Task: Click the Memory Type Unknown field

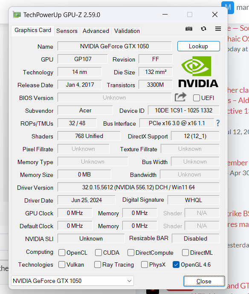Action: [x=93, y=162]
